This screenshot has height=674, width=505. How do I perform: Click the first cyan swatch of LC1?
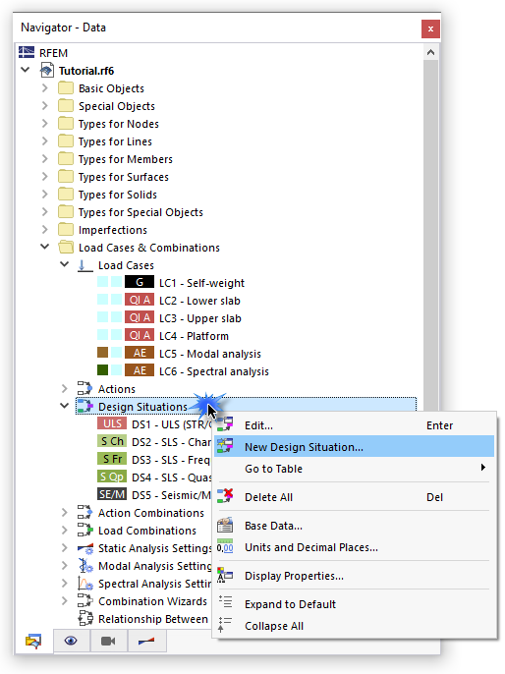point(103,282)
